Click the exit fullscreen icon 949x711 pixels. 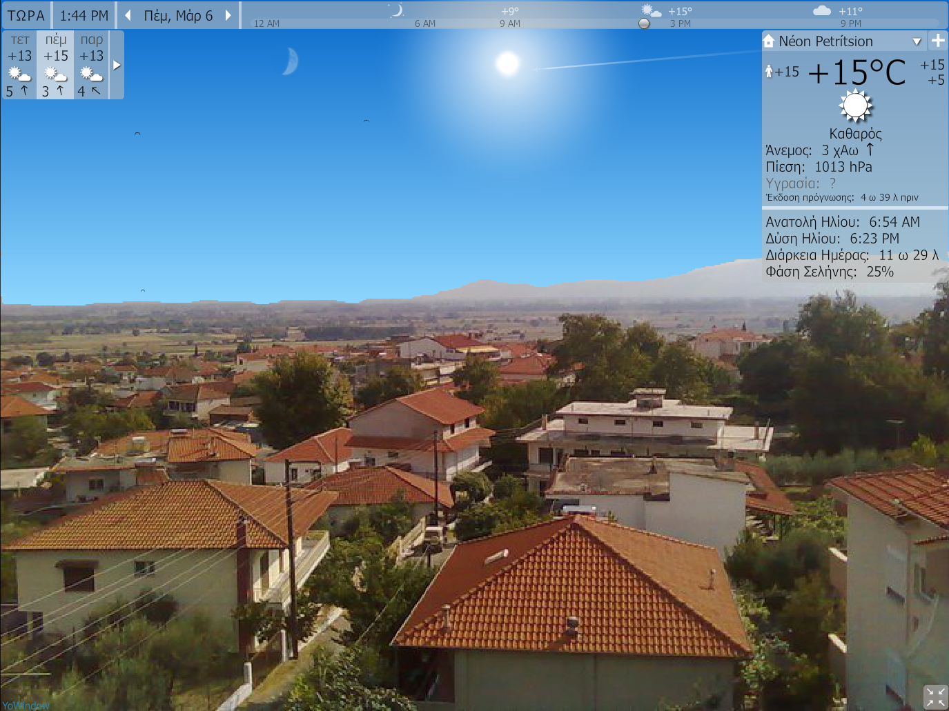(x=935, y=697)
